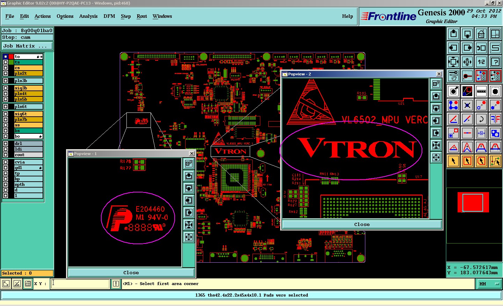
Task: Click Close button in Popview 1
Action: (x=131, y=273)
